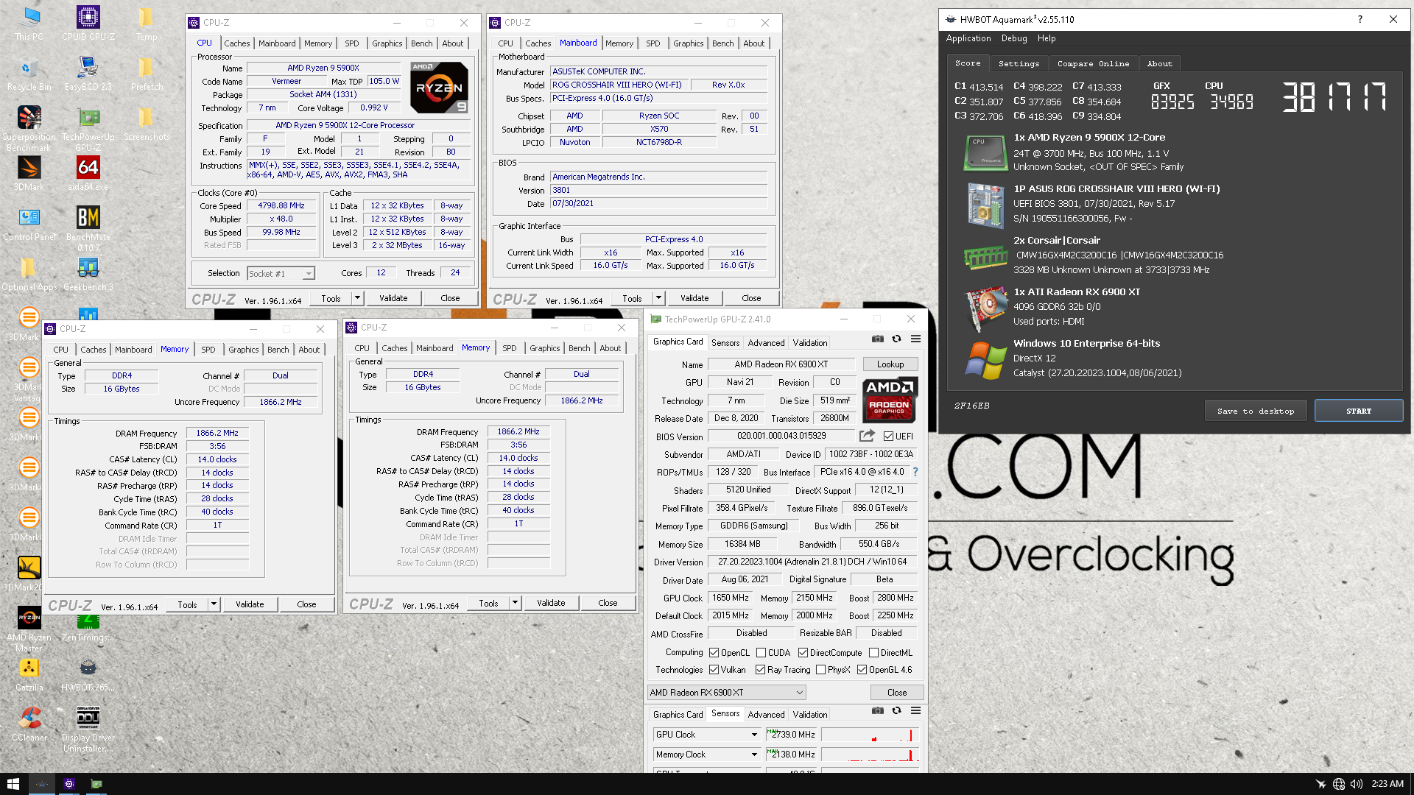
Task: Click the BIOS share/export icon in GPU-Z
Action: (x=867, y=436)
